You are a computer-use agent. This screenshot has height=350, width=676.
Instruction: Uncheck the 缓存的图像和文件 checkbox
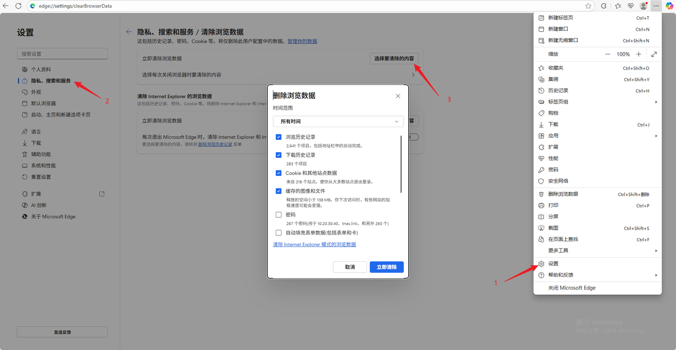[278, 191]
